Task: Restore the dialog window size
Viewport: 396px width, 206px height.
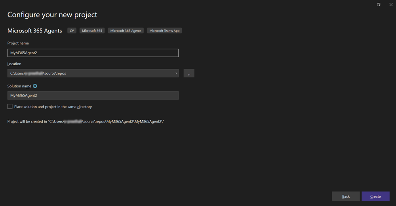Action: click(379, 4)
